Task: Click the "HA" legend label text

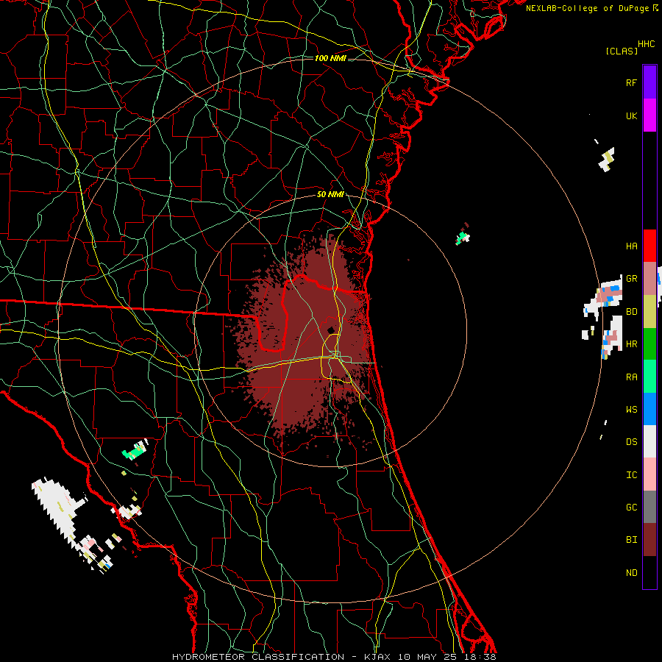Action: [x=631, y=246]
